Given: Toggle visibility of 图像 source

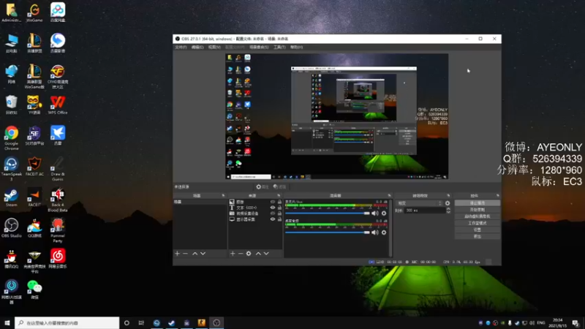Looking at the screenshot, I should tap(273, 202).
